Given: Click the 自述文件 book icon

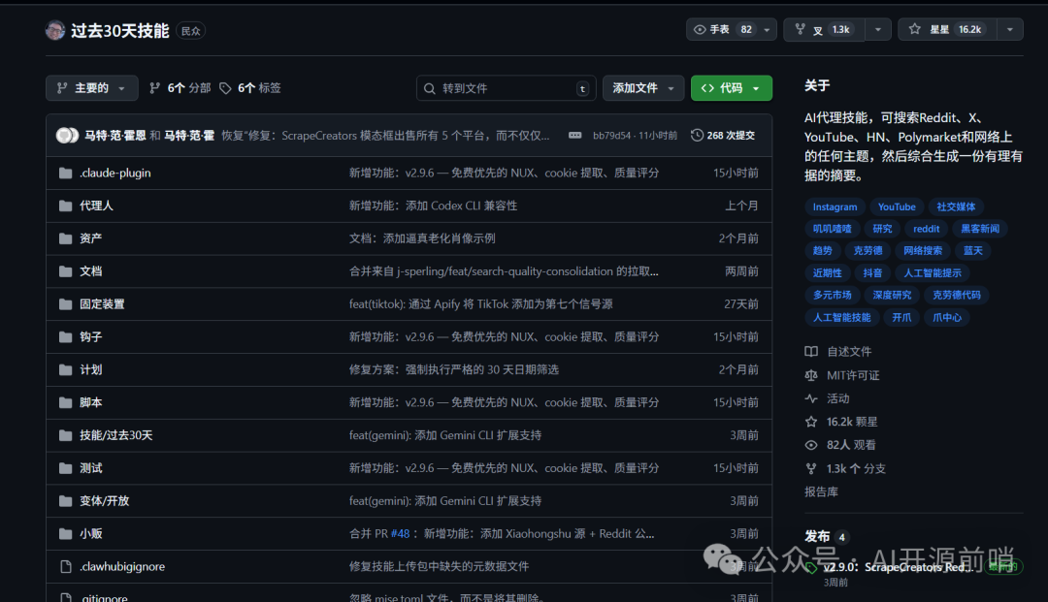Looking at the screenshot, I should [x=811, y=352].
